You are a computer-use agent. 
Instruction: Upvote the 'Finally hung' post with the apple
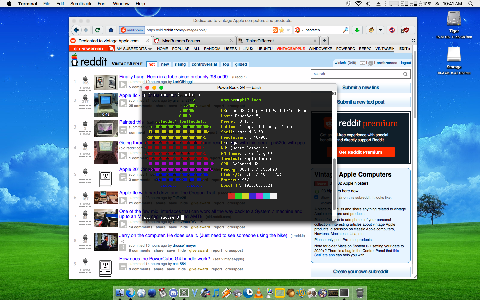(85, 78)
